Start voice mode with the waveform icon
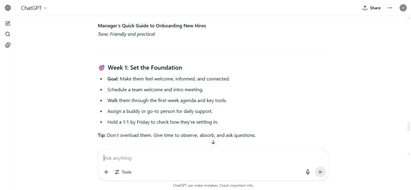This screenshot has height=190, width=411. coord(320,172)
